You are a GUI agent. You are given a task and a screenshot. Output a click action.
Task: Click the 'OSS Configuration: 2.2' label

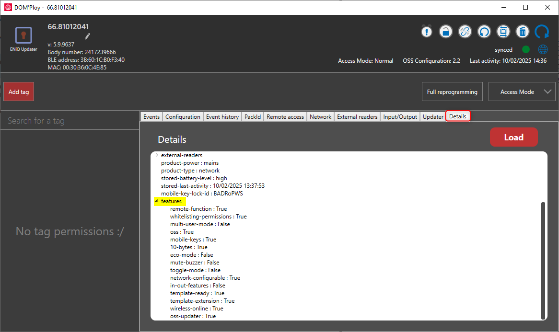click(431, 61)
